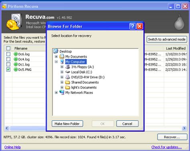Click the left arrow of horizontal scrollbar
This screenshot has width=190, height=151.
pyautogui.click(x=7, y=128)
